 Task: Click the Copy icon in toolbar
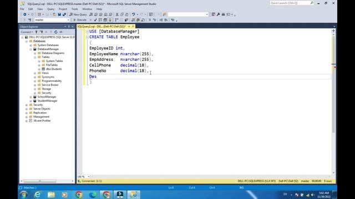[x=122, y=14]
